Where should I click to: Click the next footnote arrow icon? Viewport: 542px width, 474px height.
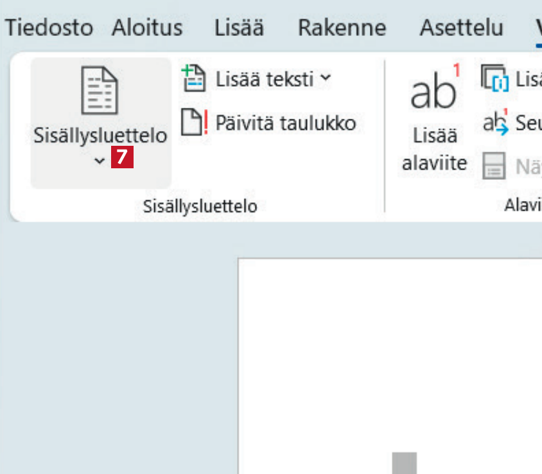coord(496,122)
